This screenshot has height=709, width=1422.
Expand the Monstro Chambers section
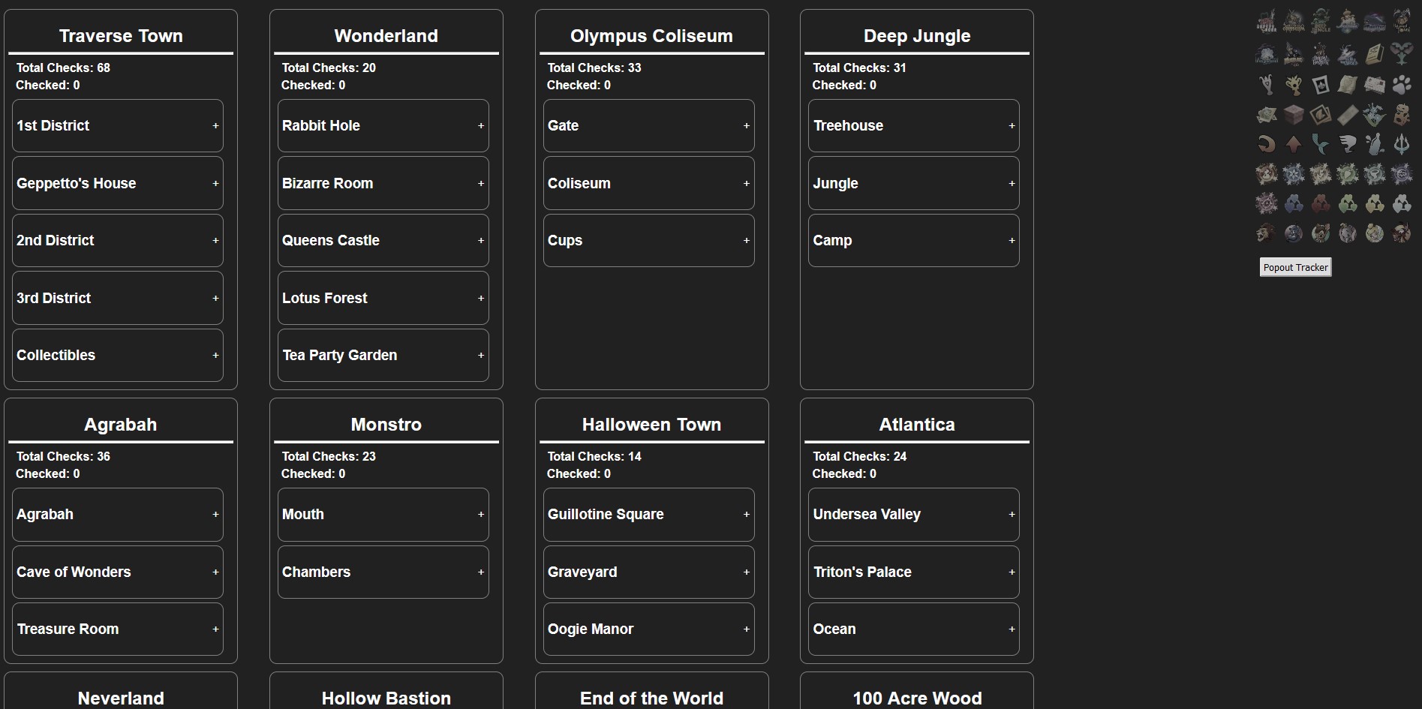383,572
